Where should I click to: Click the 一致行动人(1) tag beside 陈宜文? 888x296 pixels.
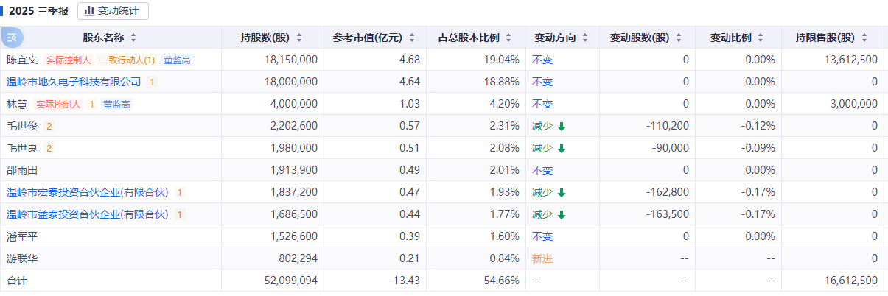click(127, 60)
